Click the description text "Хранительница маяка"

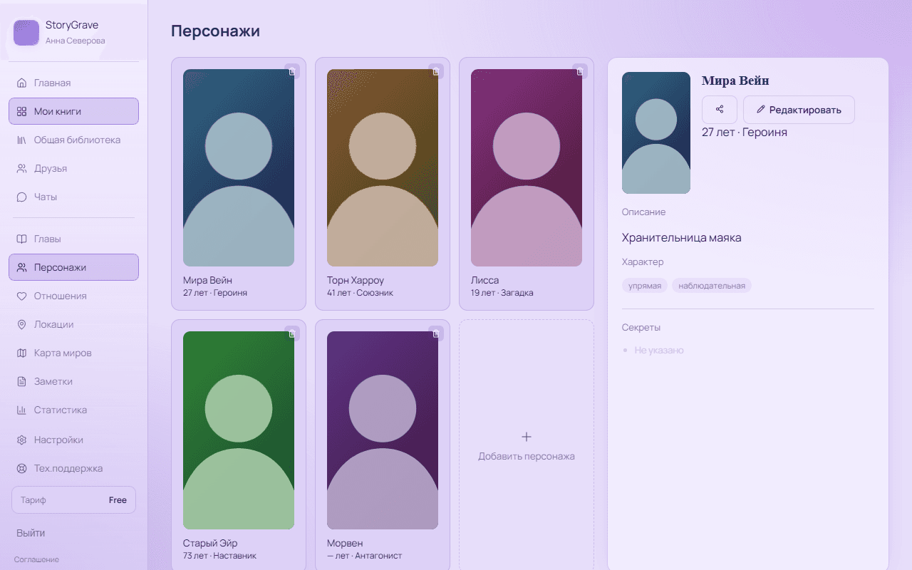tap(682, 237)
